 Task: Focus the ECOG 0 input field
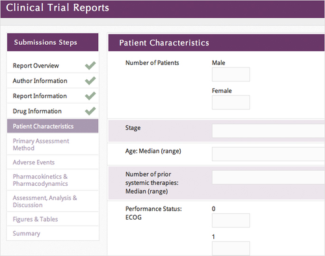click(x=231, y=220)
